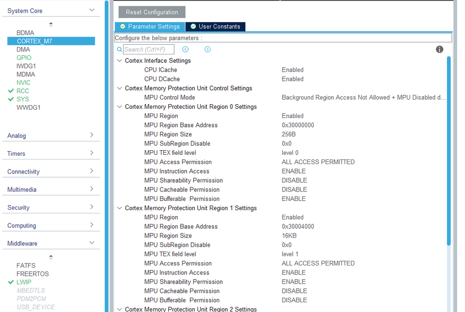465x312 pixels.
Task: Select MDMA in System Core list
Action: click(26, 74)
